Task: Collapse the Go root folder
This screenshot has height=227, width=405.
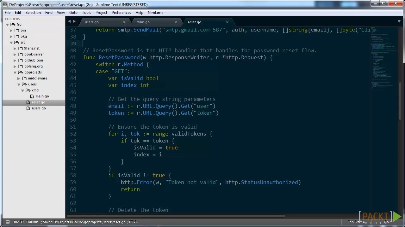Action: click(7, 25)
